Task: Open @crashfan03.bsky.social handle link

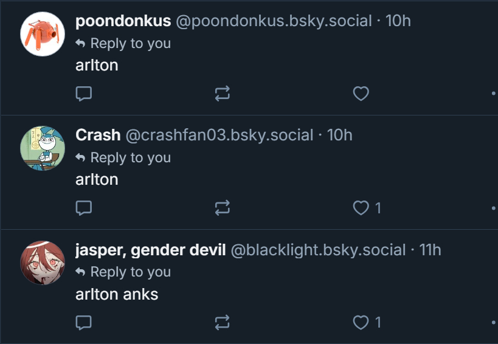Action: pyautogui.click(x=219, y=135)
